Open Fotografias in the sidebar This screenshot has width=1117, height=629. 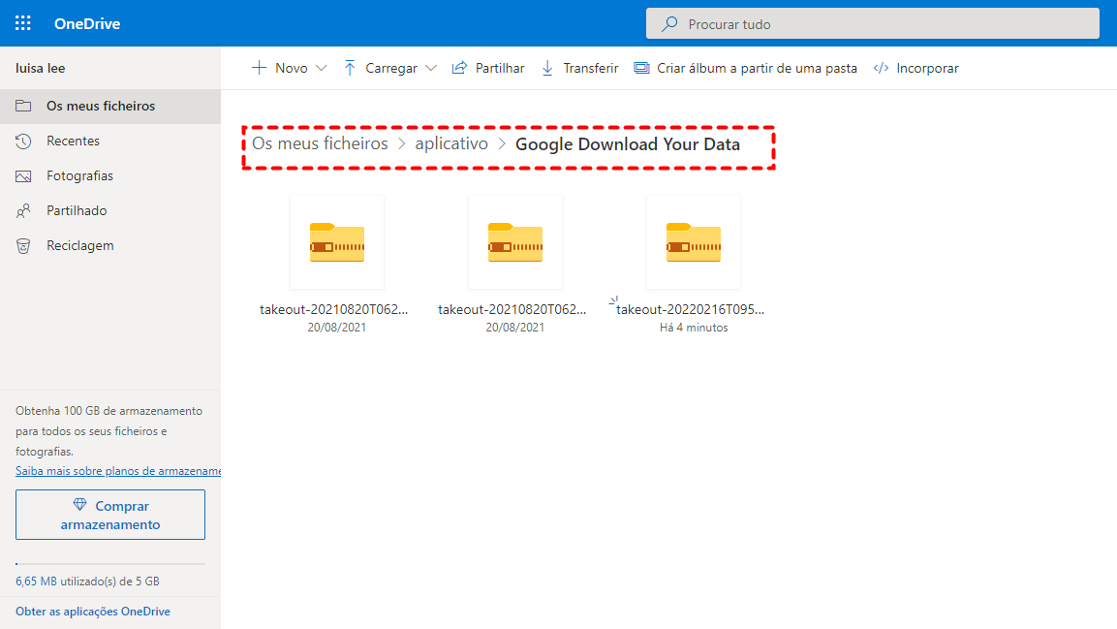110,176
